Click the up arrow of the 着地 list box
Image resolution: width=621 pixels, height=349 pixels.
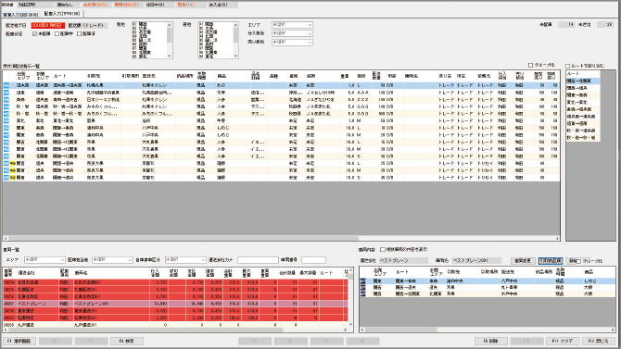tap(235, 25)
